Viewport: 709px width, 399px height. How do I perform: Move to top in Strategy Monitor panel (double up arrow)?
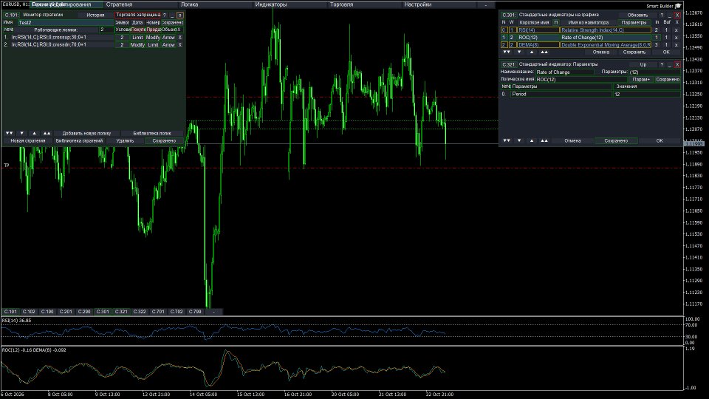(47, 134)
